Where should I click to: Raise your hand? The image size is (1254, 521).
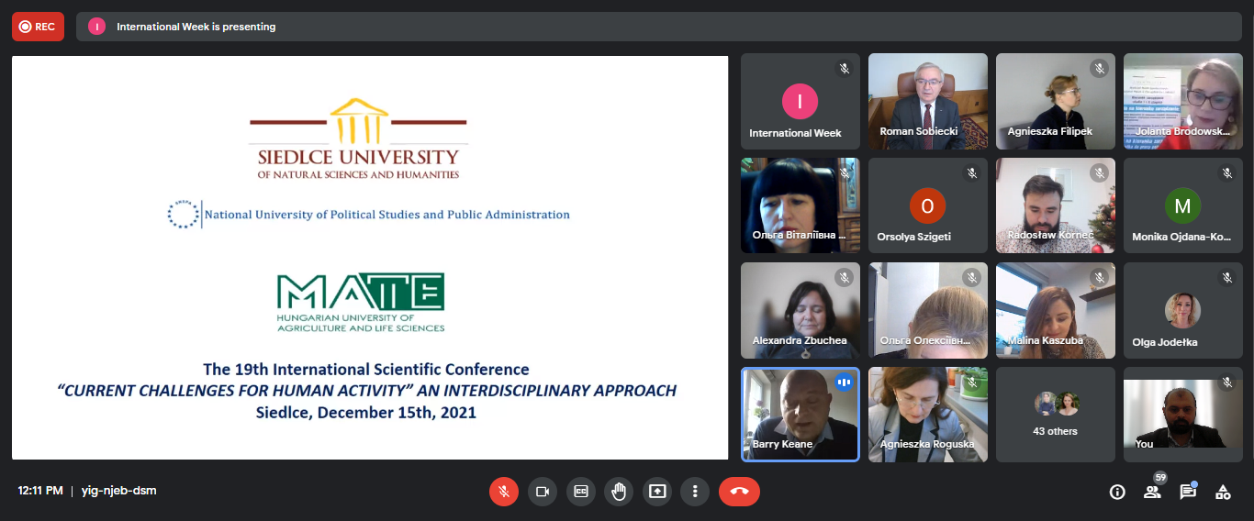[x=619, y=492]
